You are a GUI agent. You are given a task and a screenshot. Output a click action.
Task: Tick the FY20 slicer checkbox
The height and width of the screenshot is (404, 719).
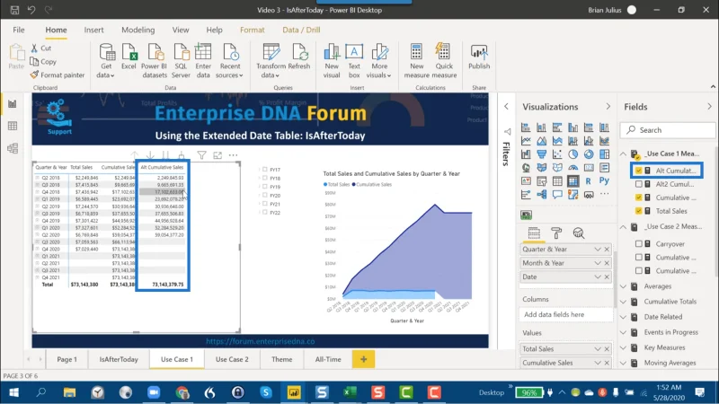[x=264, y=195]
